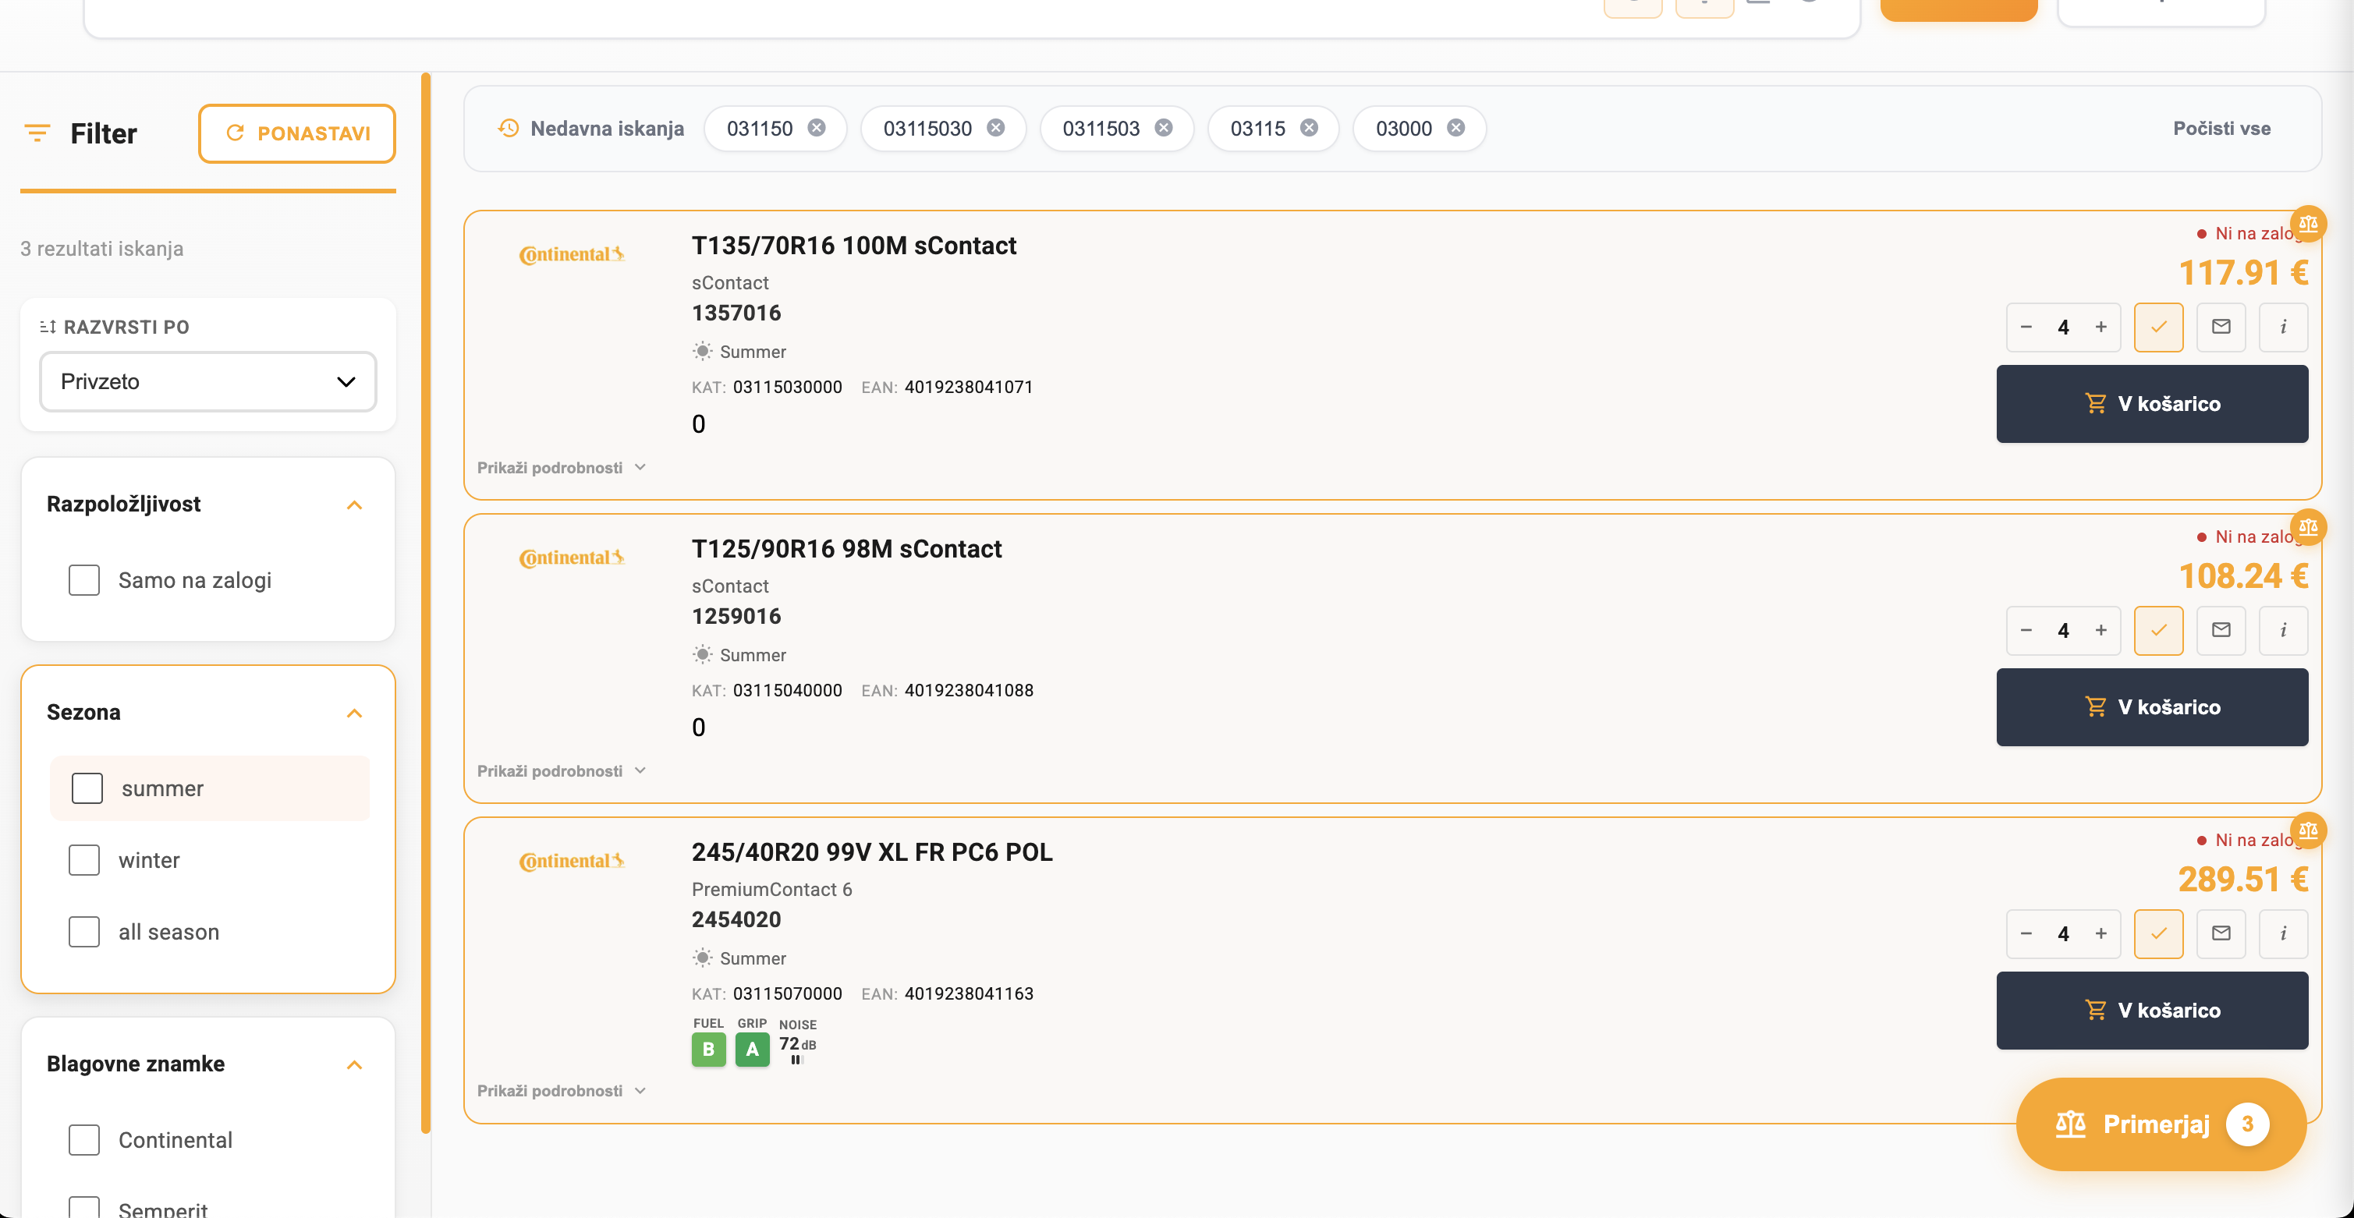Viewport: 2354px width, 1218px height.
Task: Click the NOISE 72 dB indicator
Action: pyautogui.click(x=798, y=1044)
